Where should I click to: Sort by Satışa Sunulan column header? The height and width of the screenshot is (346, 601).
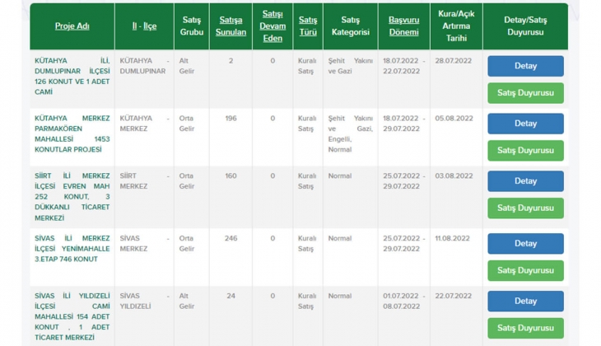(231, 26)
